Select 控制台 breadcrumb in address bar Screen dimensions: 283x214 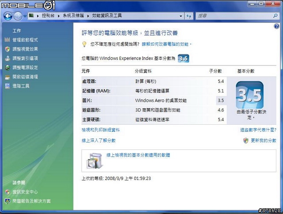[x=48, y=15]
